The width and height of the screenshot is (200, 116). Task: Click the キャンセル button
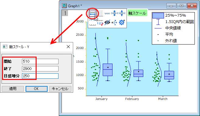(60, 89)
